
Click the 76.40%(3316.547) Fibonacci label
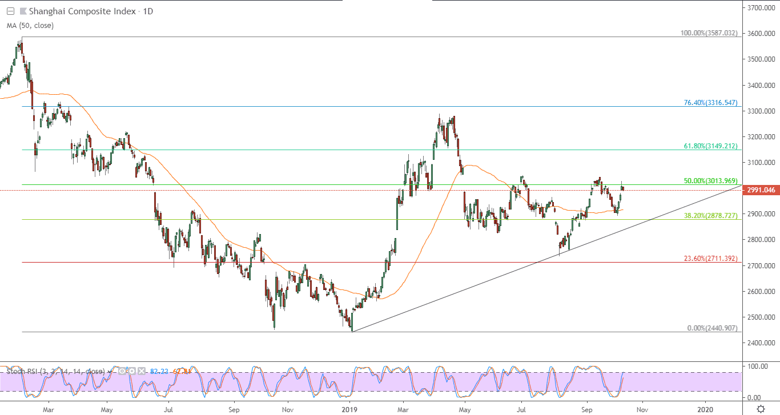(711, 103)
